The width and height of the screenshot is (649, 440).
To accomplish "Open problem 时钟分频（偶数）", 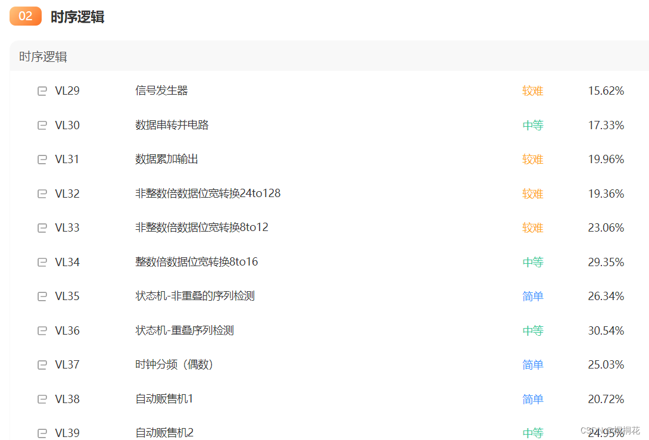I will [174, 364].
